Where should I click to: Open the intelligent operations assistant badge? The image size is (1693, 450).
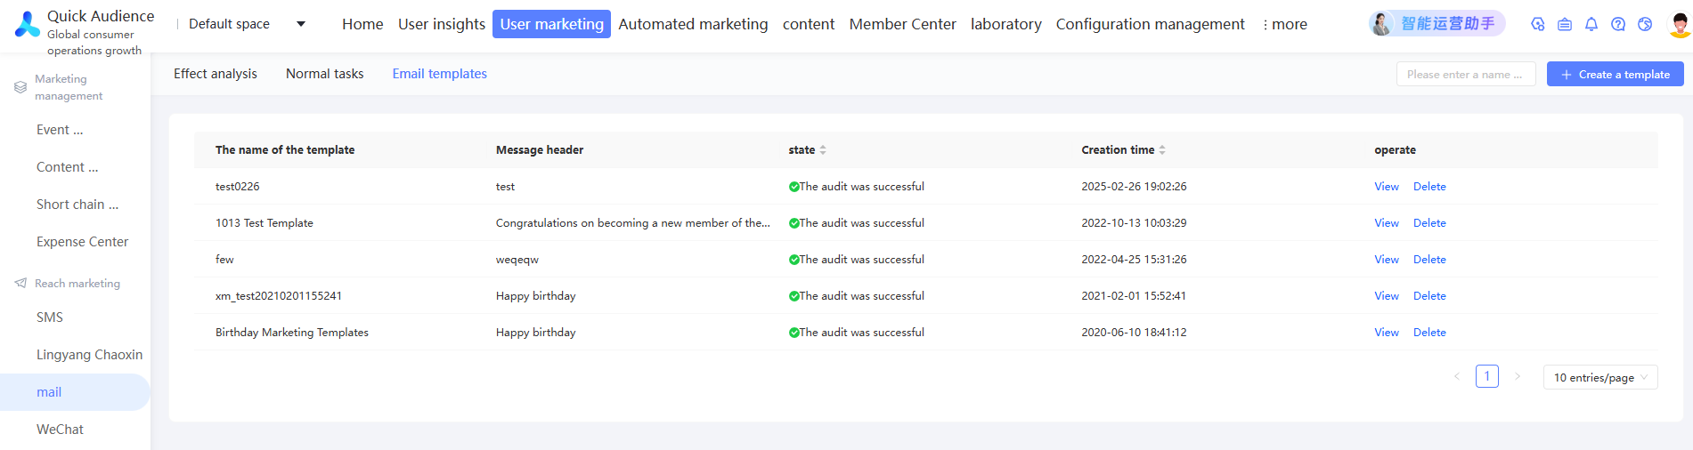click(x=1437, y=24)
